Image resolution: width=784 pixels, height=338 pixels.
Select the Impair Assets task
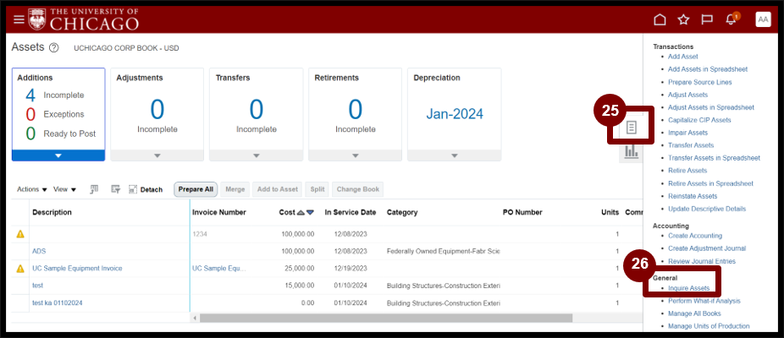pos(688,133)
